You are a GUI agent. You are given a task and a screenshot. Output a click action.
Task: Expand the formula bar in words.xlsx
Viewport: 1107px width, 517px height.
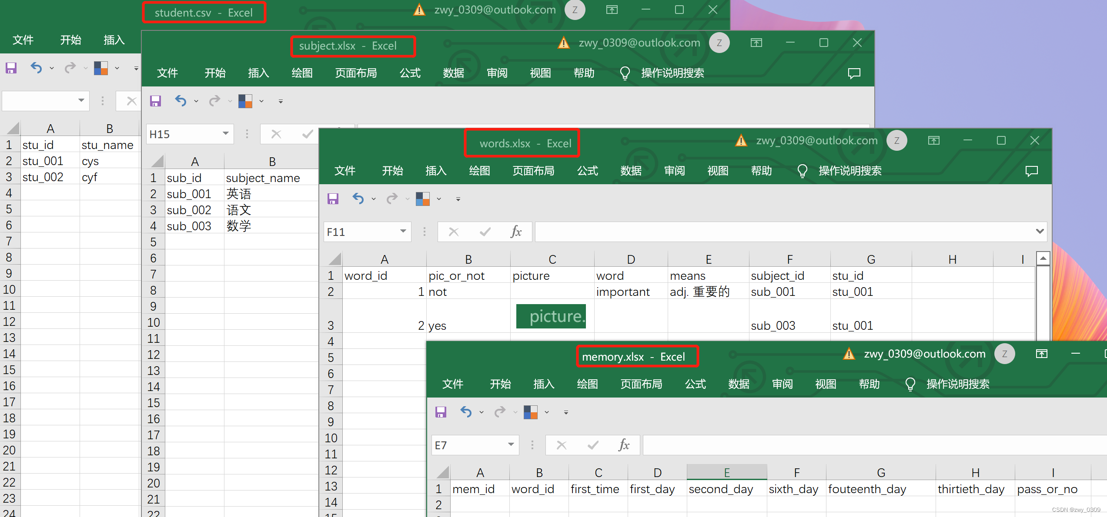[x=1040, y=231]
